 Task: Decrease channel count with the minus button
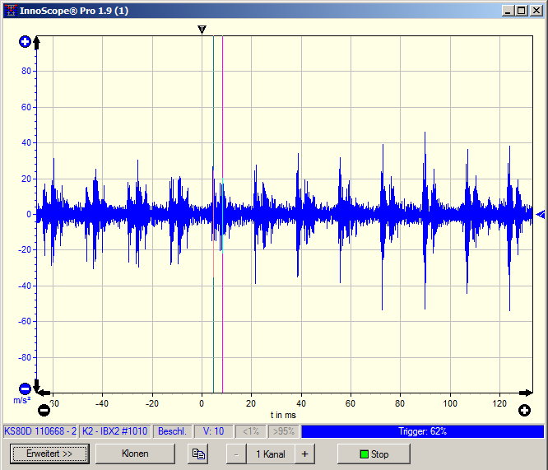236,454
